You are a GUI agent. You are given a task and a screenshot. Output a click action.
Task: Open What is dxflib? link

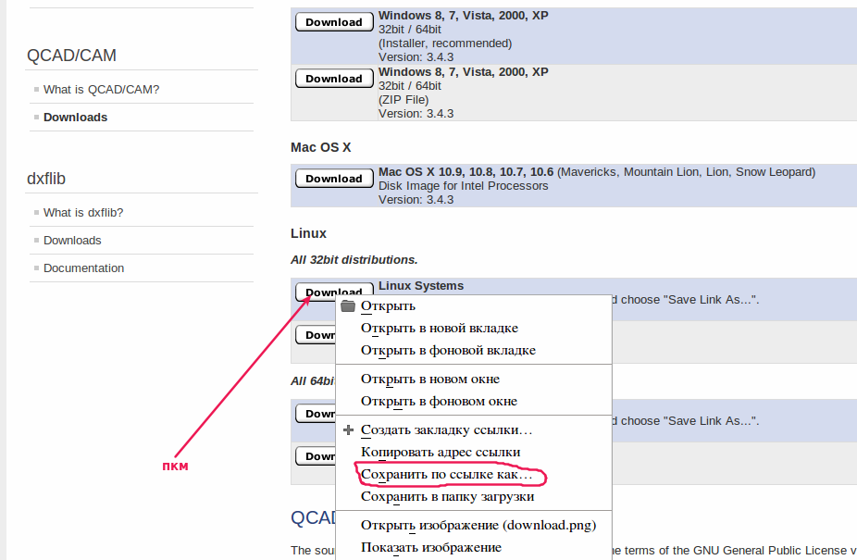coord(83,212)
